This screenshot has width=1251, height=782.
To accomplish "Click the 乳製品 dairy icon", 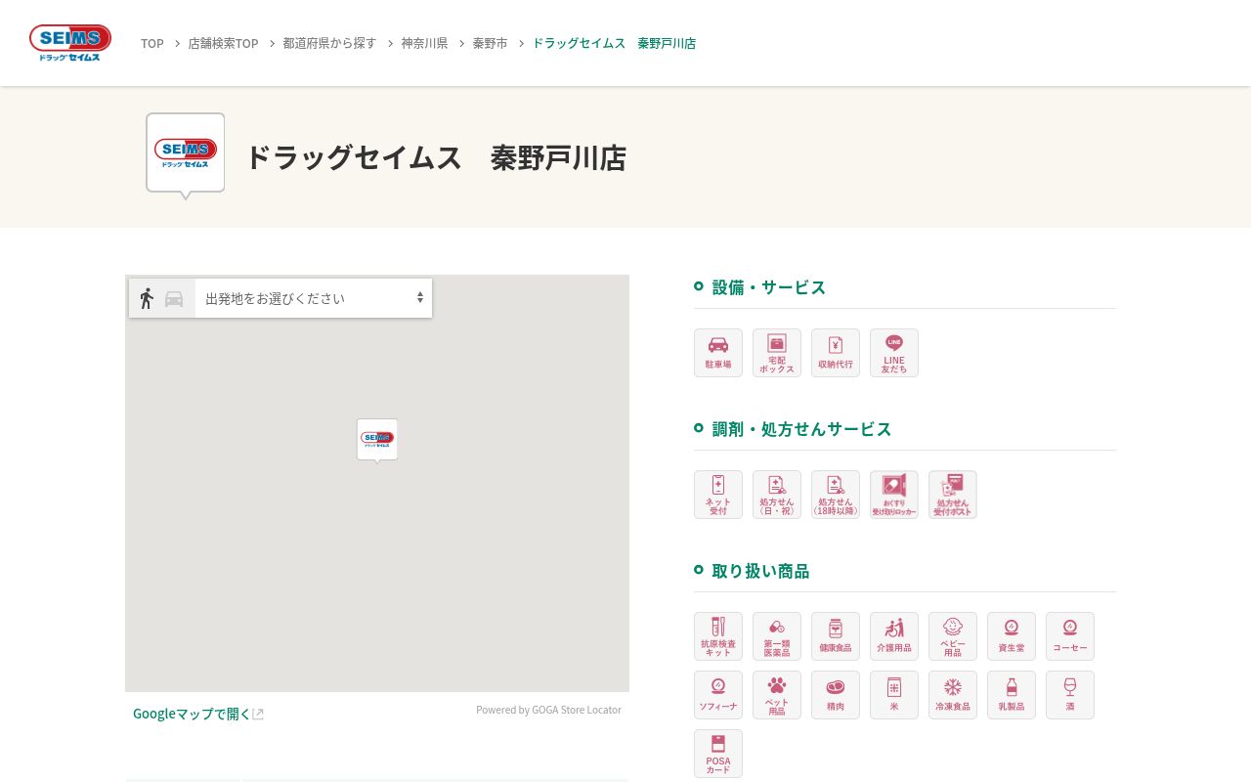I will (x=1012, y=695).
